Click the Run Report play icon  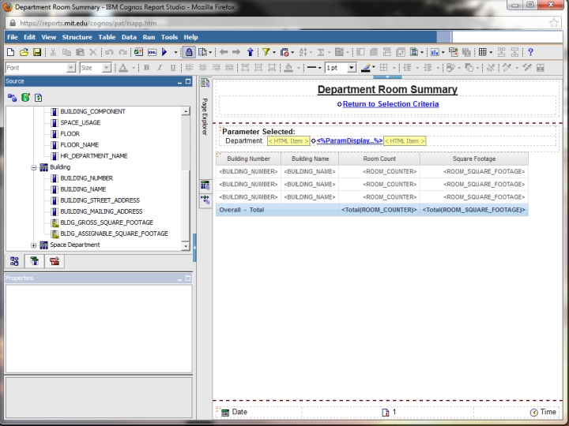point(164,52)
